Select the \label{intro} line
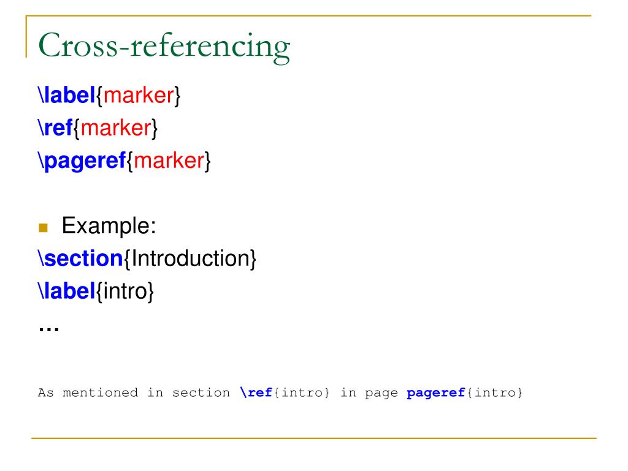Viewport: 628px width, 471px height. point(96,291)
